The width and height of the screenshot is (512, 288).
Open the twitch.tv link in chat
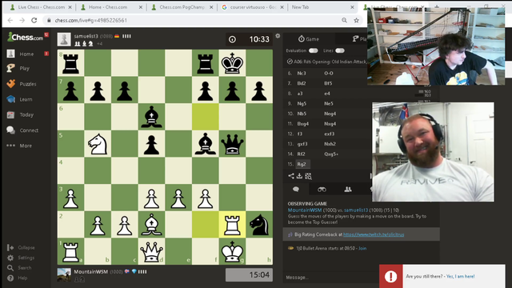coord(374,234)
